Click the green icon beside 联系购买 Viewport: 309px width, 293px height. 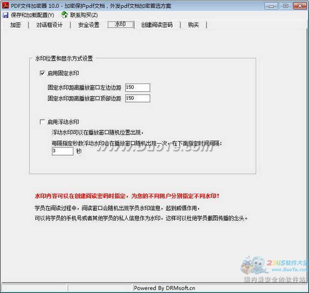pos(64,15)
